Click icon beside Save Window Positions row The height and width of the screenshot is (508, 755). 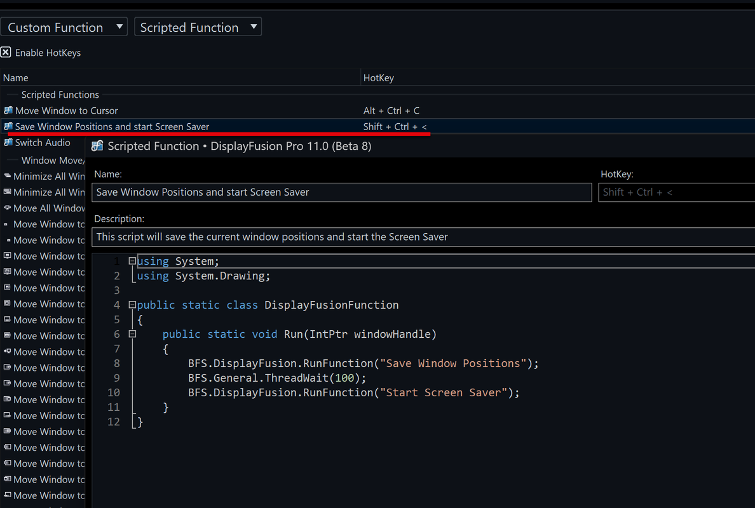tap(8, 126)
